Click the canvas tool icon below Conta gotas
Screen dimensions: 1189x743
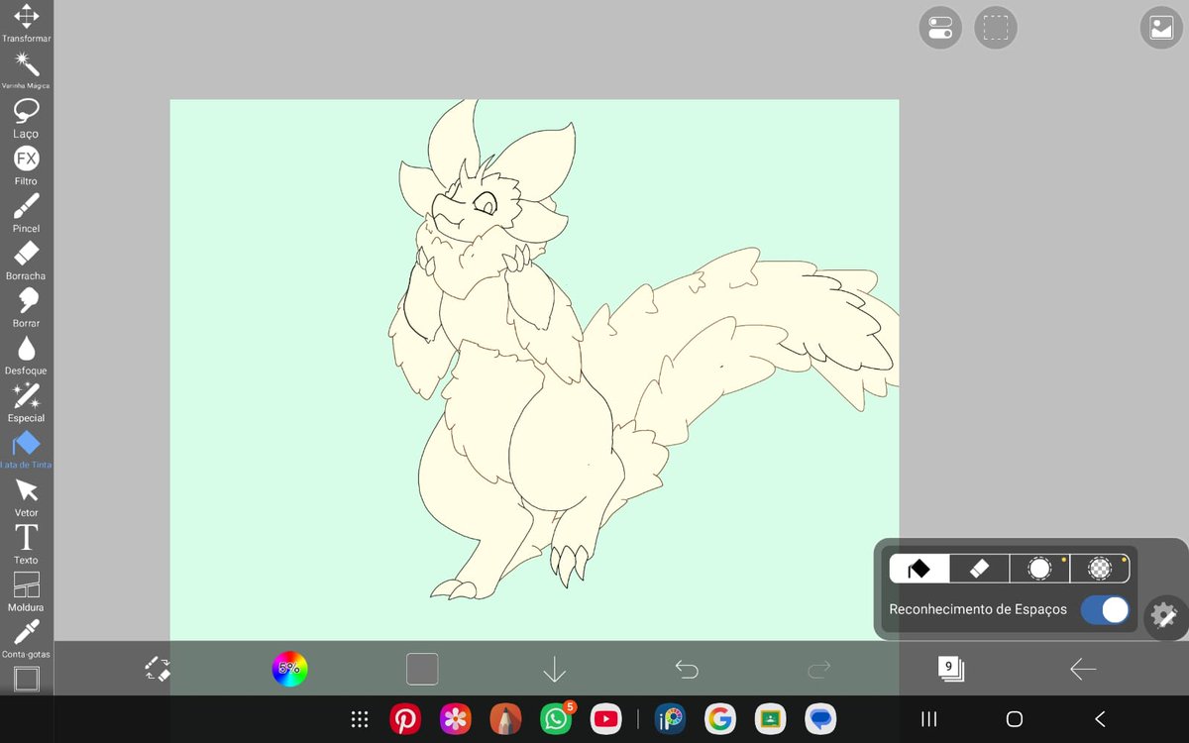(26, 679)
